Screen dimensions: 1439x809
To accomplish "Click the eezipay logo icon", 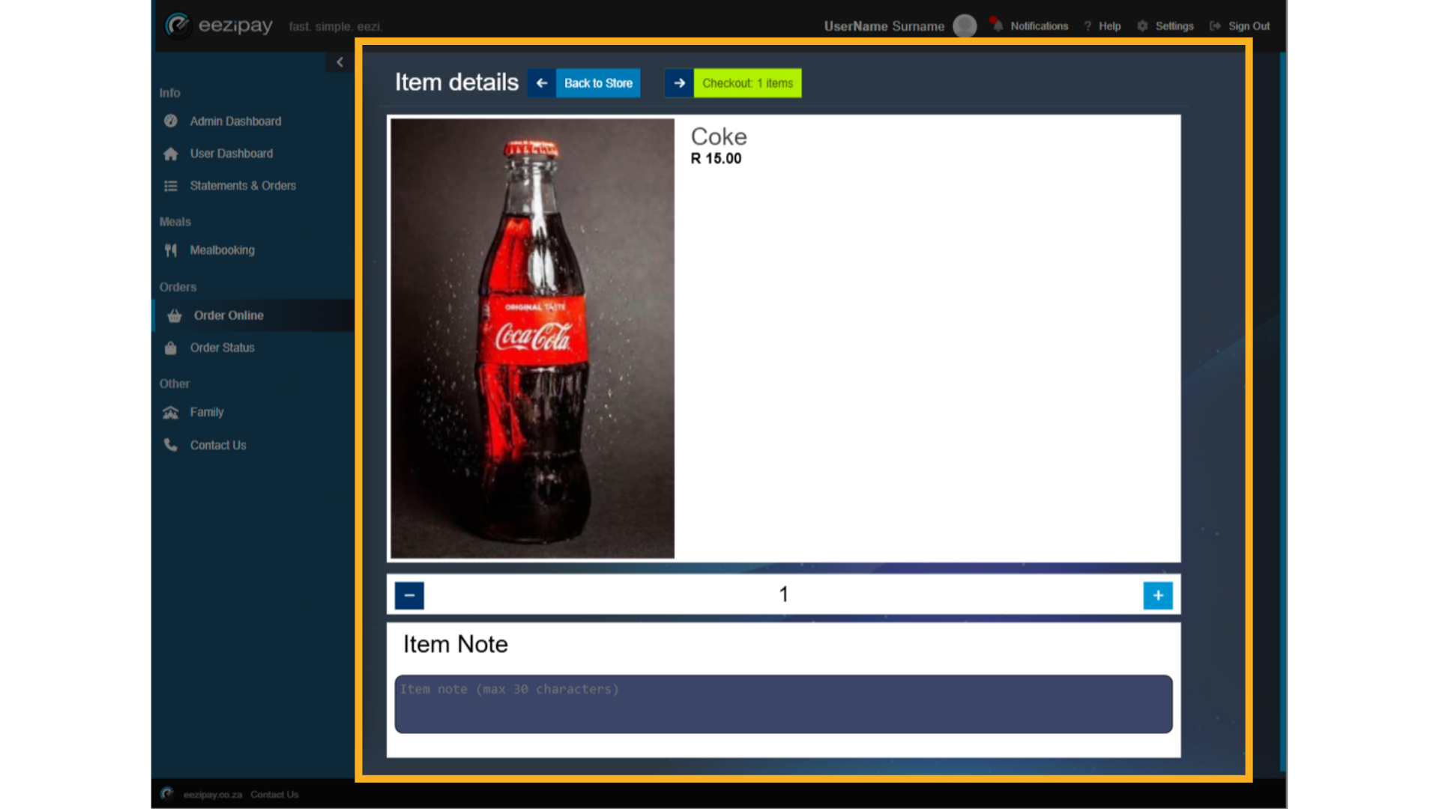I will click(x=178, y=25).
